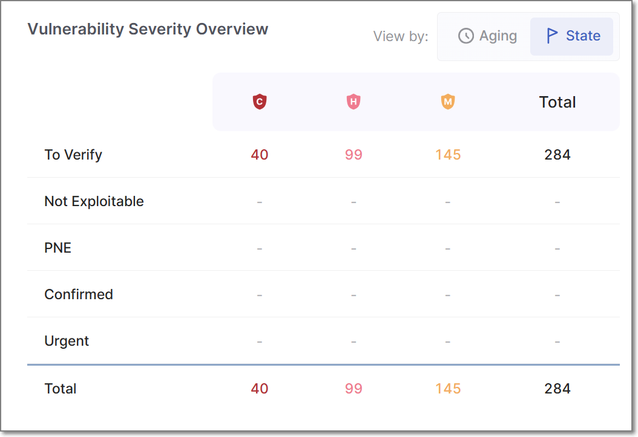This screenshot has width=638, height=437.
Task: Select the To Verify row label
Action: [x=73, y=155]
